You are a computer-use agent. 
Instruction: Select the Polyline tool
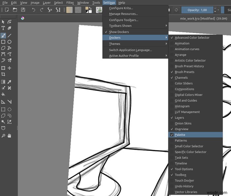(10, 48)
